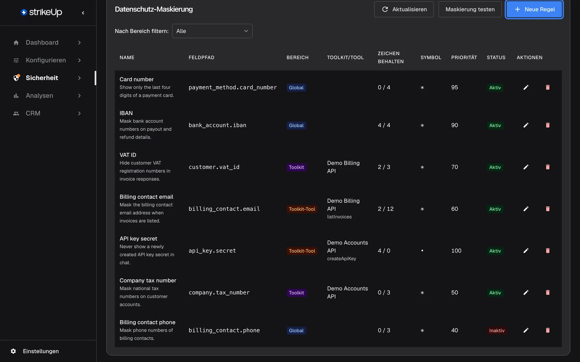Image resolution: width=580 pixels, height=362 pixels.
Task: Edit the IBAN masking rule
Action: [526, 125]
